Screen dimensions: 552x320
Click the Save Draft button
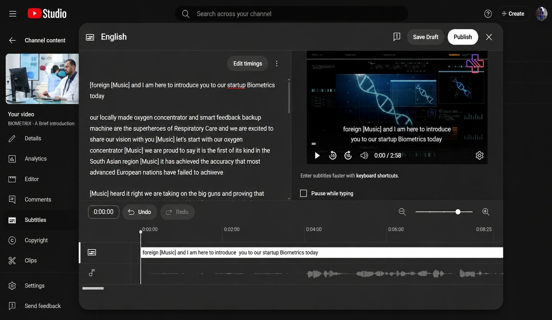pyautogui.click(x=425, y=37)
